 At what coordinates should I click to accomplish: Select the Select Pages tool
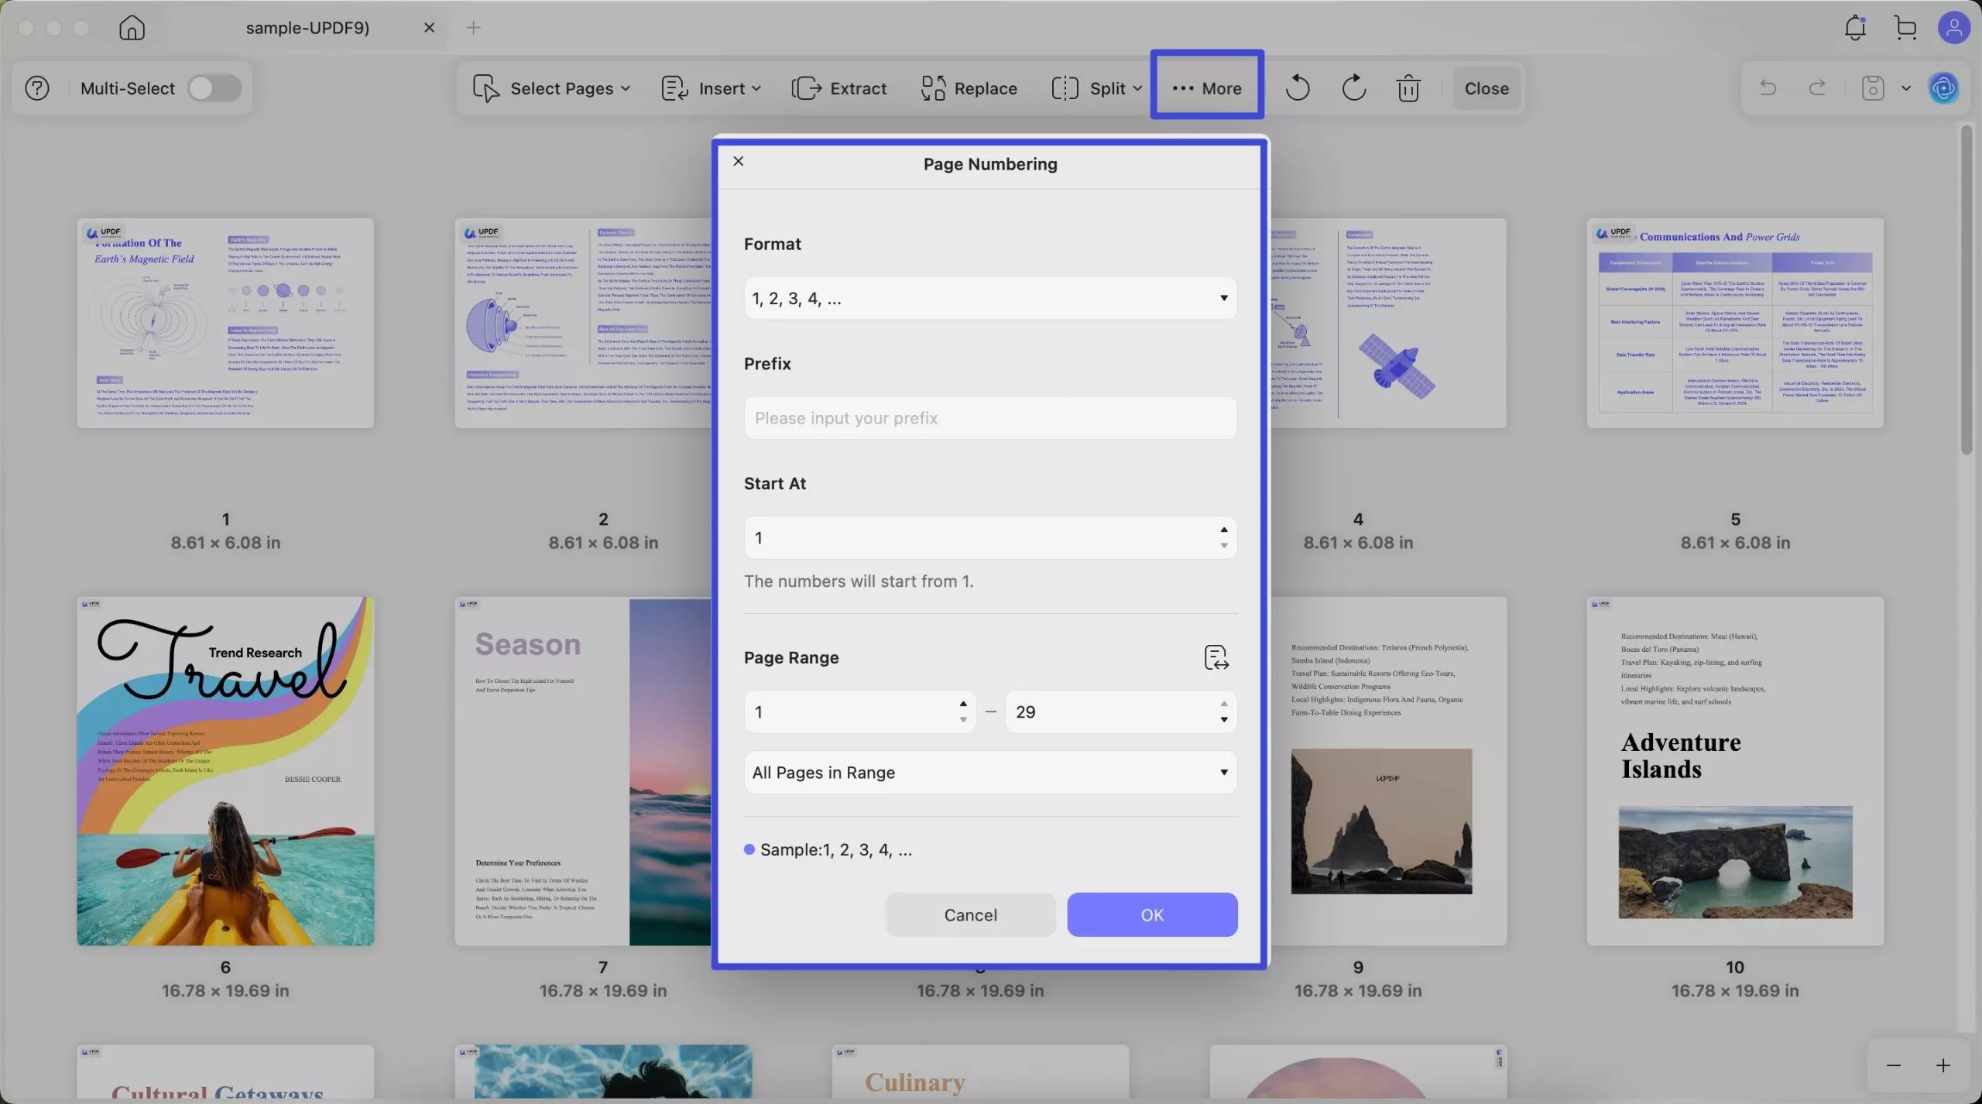[551, 87]
